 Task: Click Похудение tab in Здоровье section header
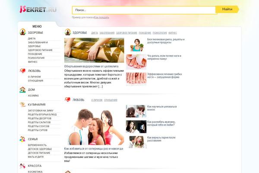tap(145, 33)
